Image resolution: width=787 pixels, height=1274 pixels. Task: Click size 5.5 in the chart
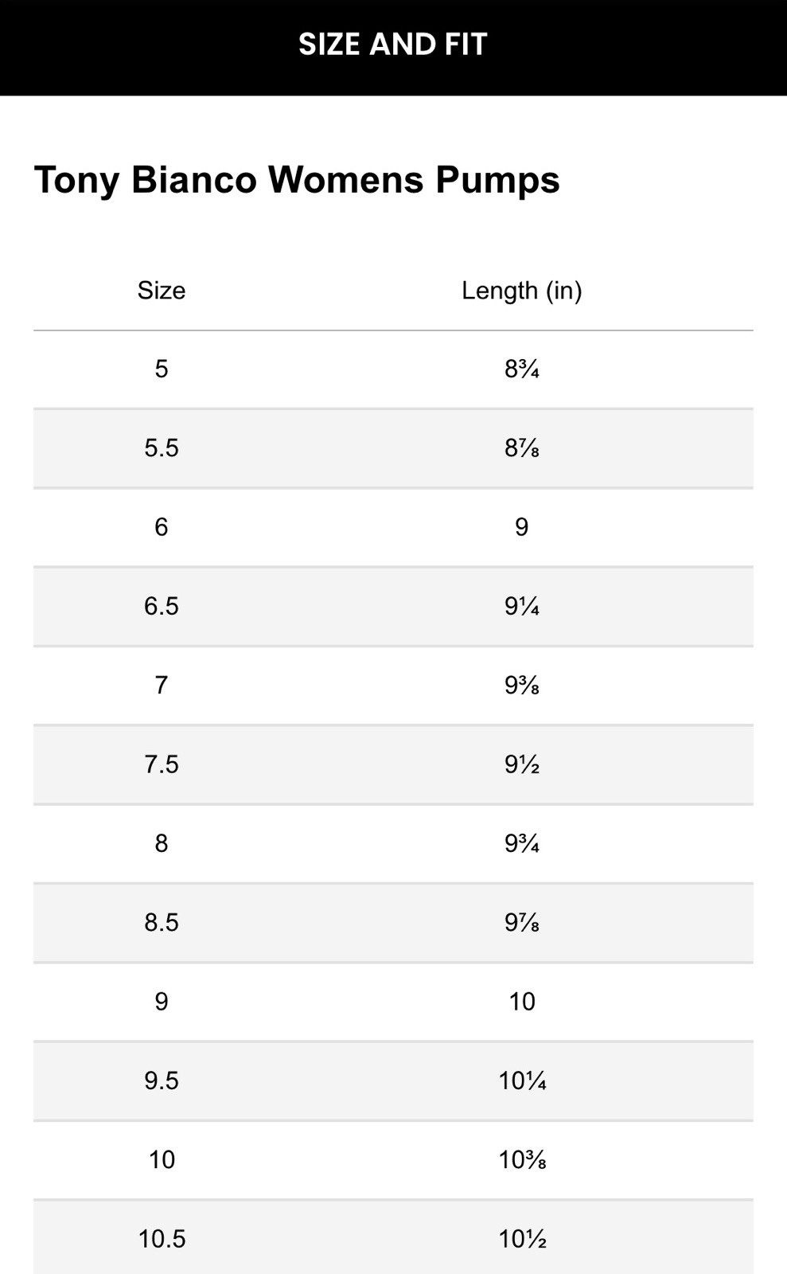[162, 448]
